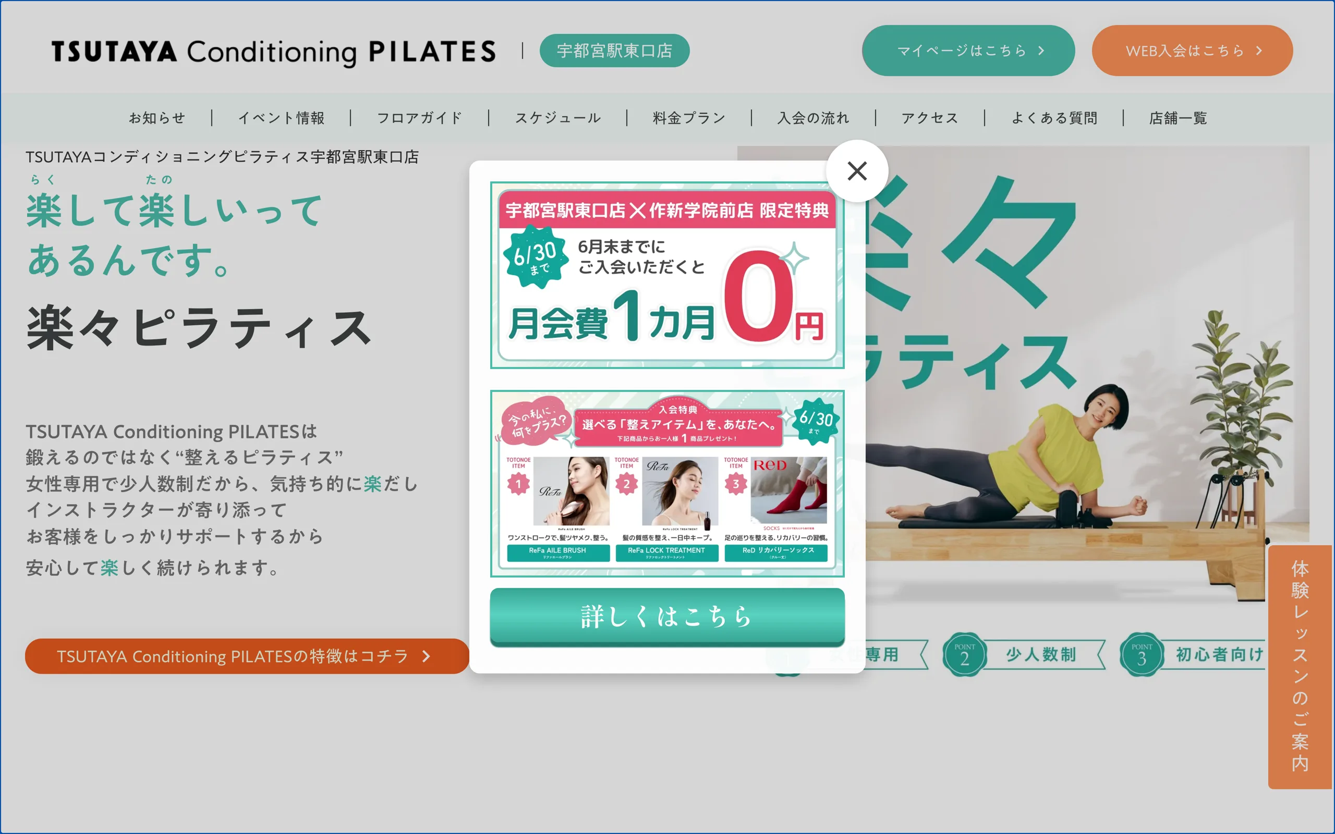The image size is (1335, 834).
Task: Click the 楽して楽しいってあるんです。 headline
Action: (174, 235)
